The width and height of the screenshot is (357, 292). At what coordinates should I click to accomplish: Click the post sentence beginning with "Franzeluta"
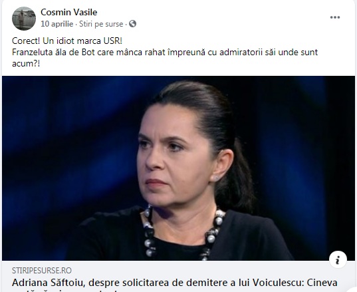click(x=165, y=53)
